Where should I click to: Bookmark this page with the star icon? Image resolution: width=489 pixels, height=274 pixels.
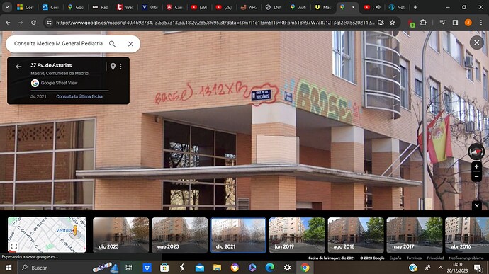[393, 23]
